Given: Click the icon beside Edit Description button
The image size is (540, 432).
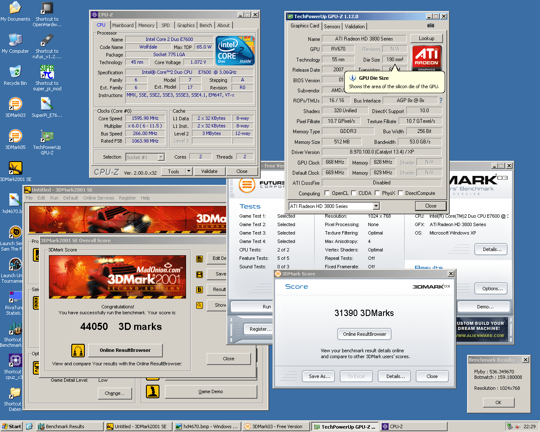Looking at the screenshot, I should (x=200, y=259).
